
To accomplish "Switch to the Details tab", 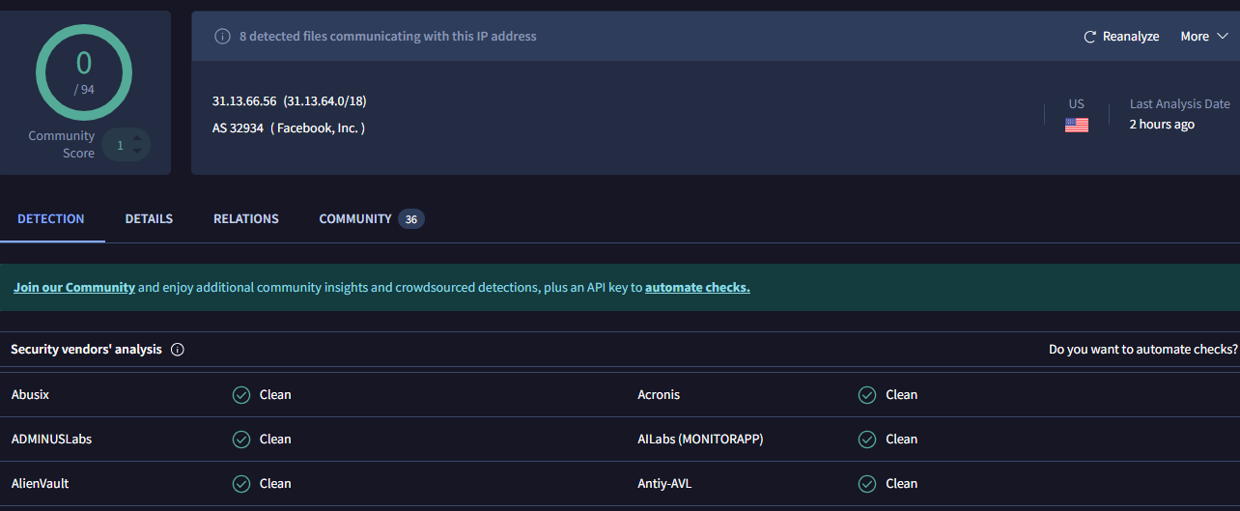I will (x=149, y=219).
